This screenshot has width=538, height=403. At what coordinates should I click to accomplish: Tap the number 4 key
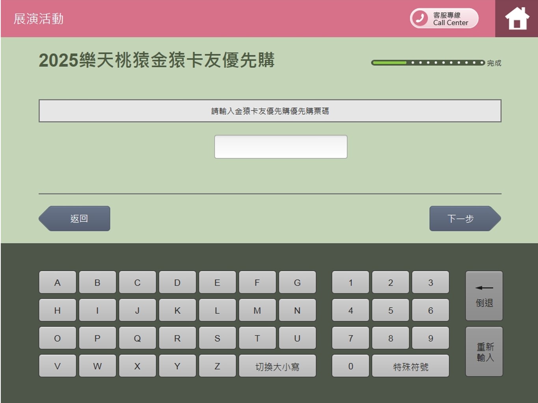[x=350, y=310]
